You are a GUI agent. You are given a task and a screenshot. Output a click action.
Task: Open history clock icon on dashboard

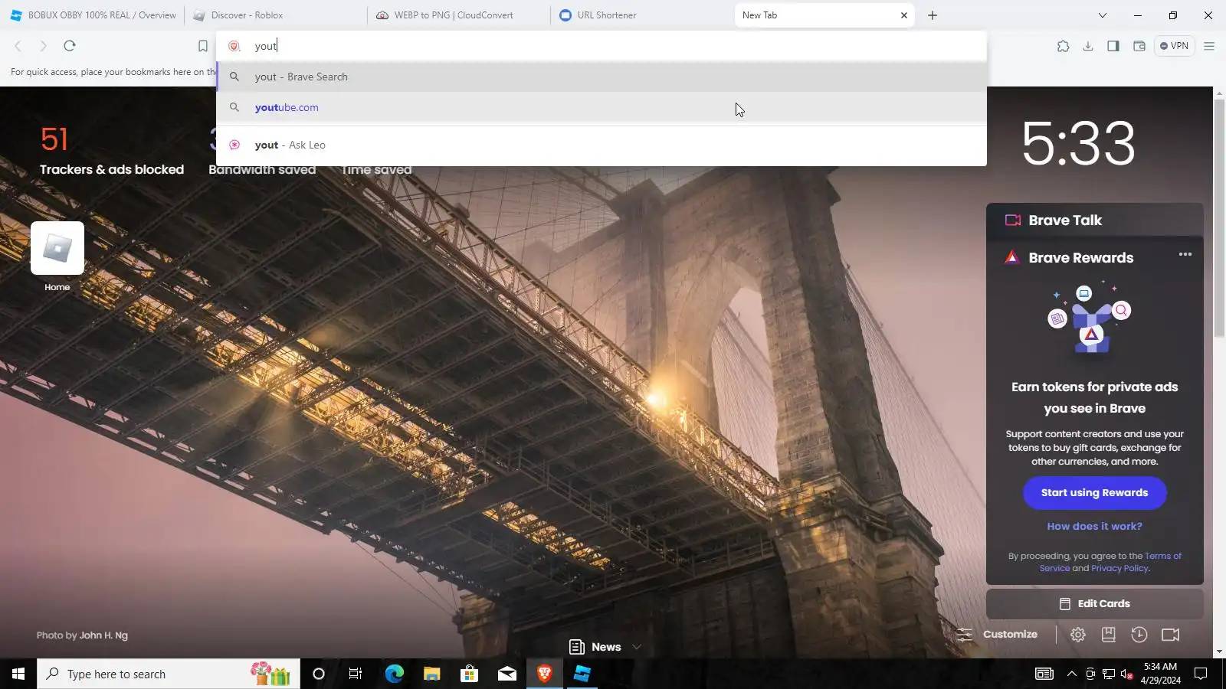(x=1139, y=635)
